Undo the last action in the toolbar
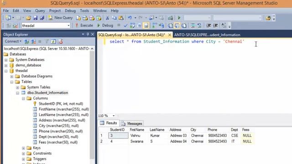 click(x=130, y=18)
